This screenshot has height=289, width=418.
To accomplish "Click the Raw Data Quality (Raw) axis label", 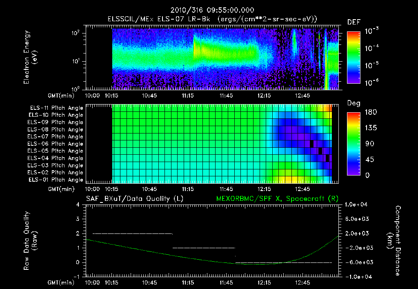I will tap(30, 241).
